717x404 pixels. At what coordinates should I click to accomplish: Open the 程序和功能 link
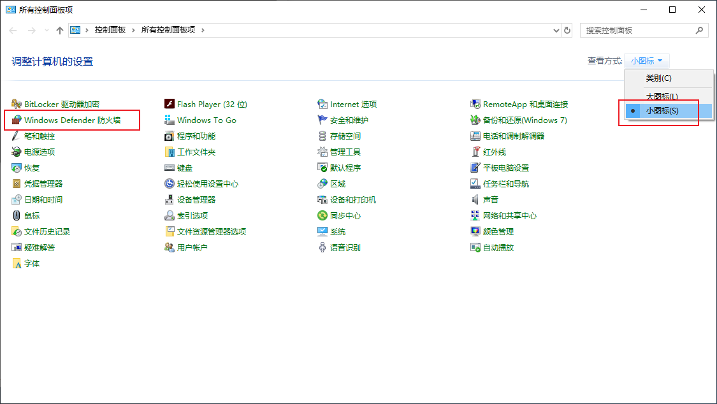[x=196, y=136]
